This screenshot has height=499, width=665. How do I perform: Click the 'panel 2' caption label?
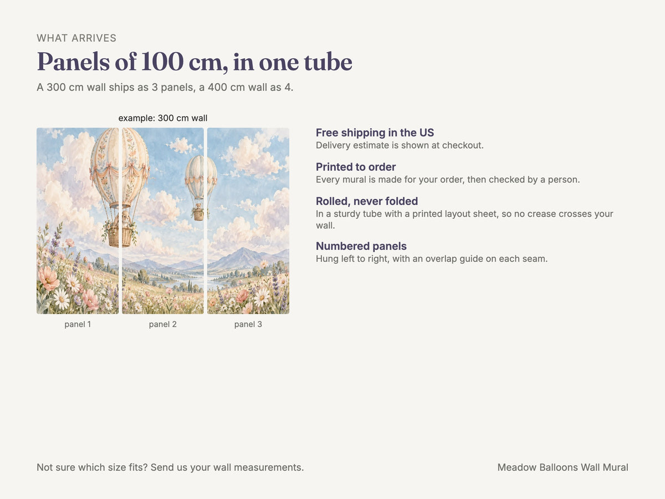pyautogui.click(x=163, y=324)
